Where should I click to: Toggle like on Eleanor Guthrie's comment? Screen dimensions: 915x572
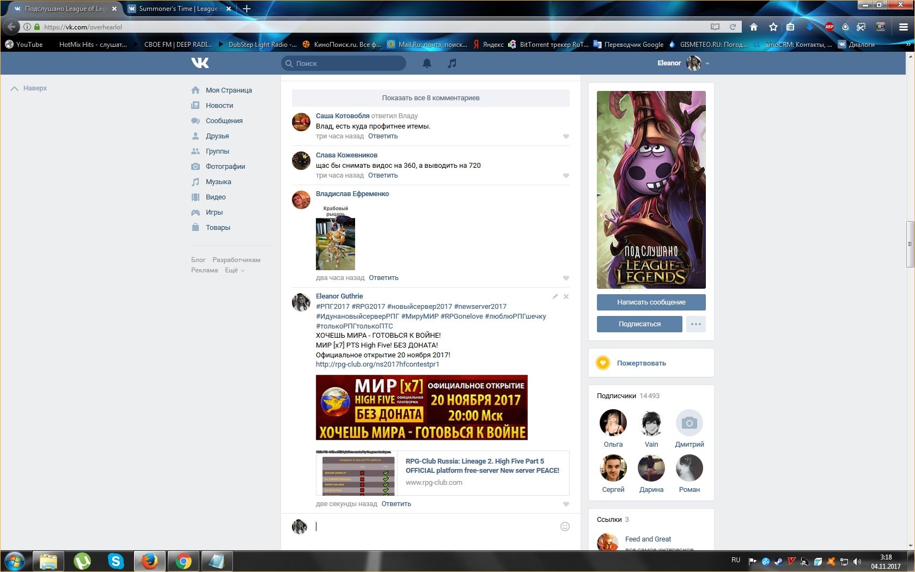(566, 504)
